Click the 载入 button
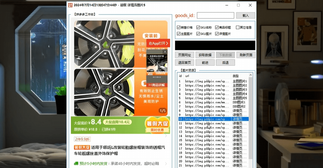Screen dimensions: 323x168 click(x=246, y=16)
